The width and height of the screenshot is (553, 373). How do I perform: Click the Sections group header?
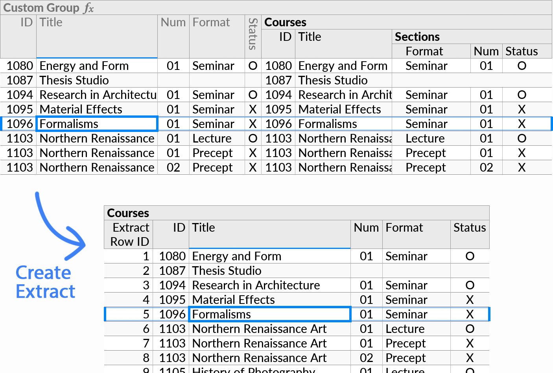click(418, 37)
